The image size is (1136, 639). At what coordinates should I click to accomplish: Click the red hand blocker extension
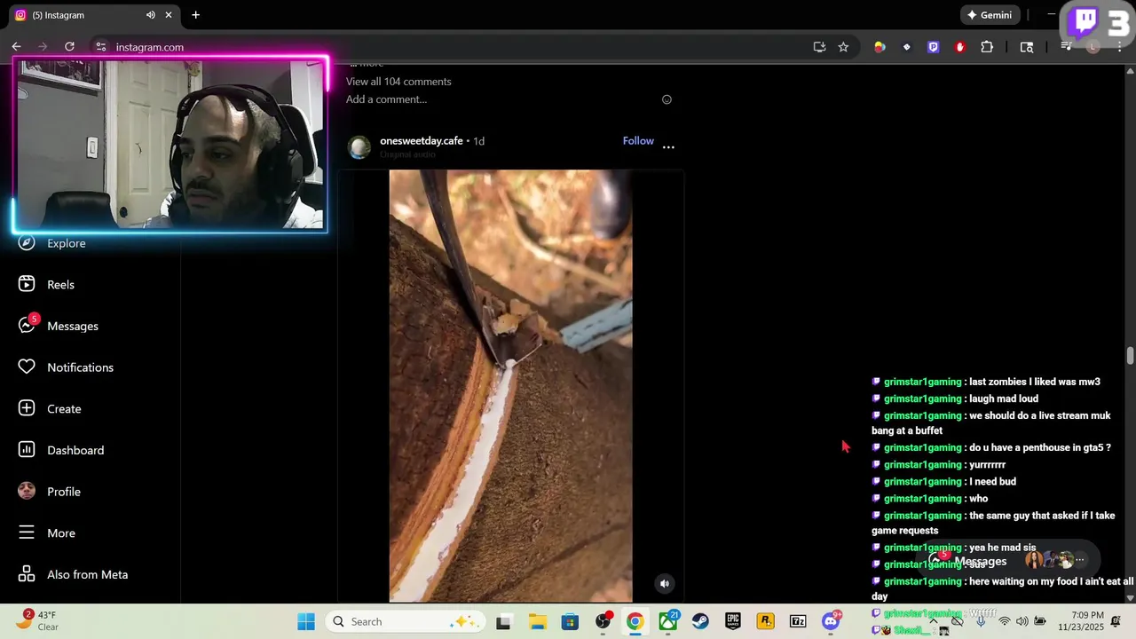(959, 47)
